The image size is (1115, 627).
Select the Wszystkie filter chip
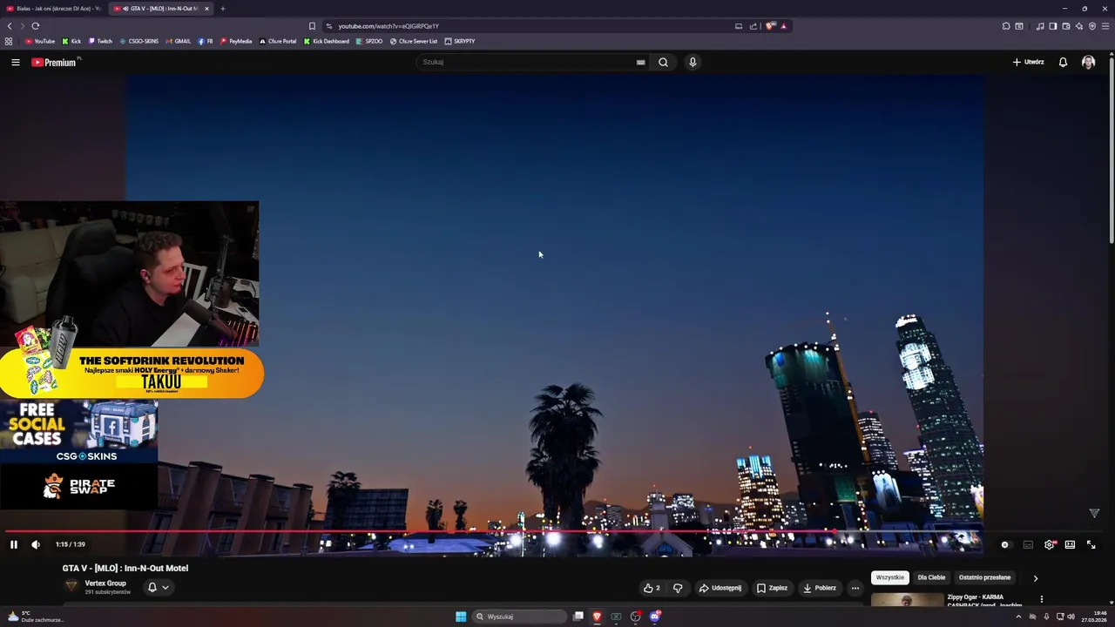890,577
